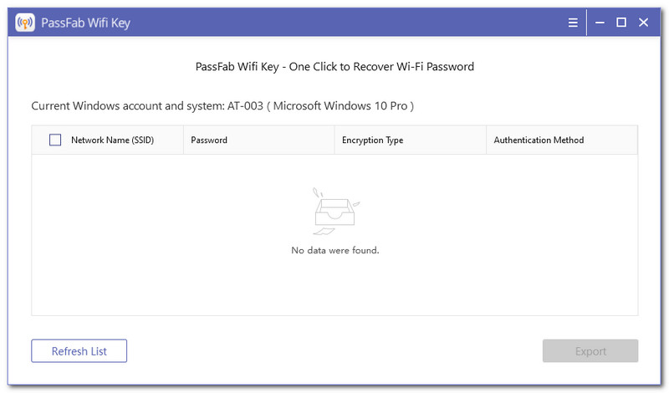Click the empty inbox illustration icon
Image resolution: width=669 pixels, height=393 pixels.
coord(334,211)
